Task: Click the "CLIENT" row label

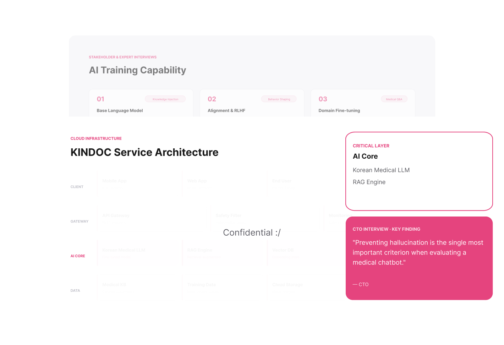Action: pos(77,187)
